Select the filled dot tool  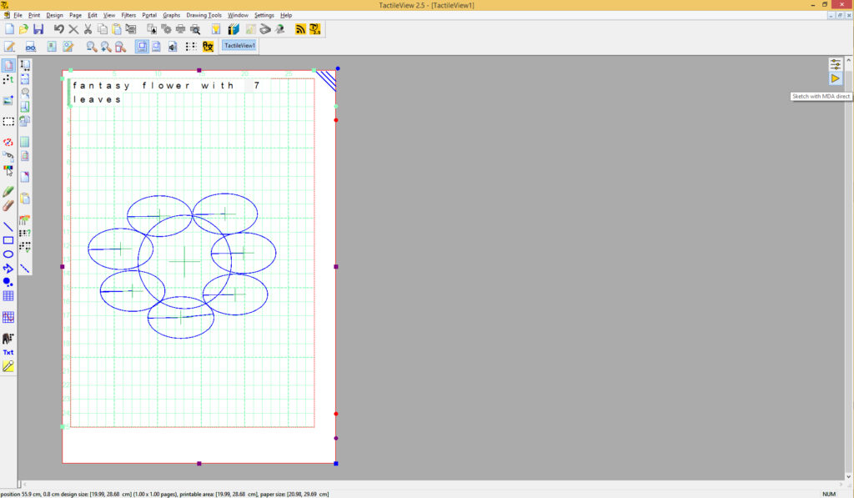[8, 282]
